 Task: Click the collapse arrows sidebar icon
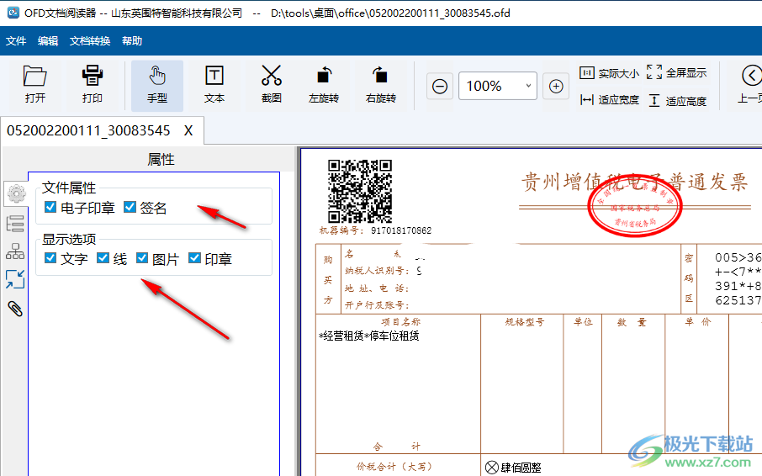pyautogui.click(x=15, y=279)
